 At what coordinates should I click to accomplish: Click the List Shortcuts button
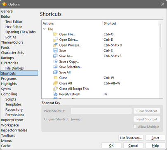click(x=131, y=138)
